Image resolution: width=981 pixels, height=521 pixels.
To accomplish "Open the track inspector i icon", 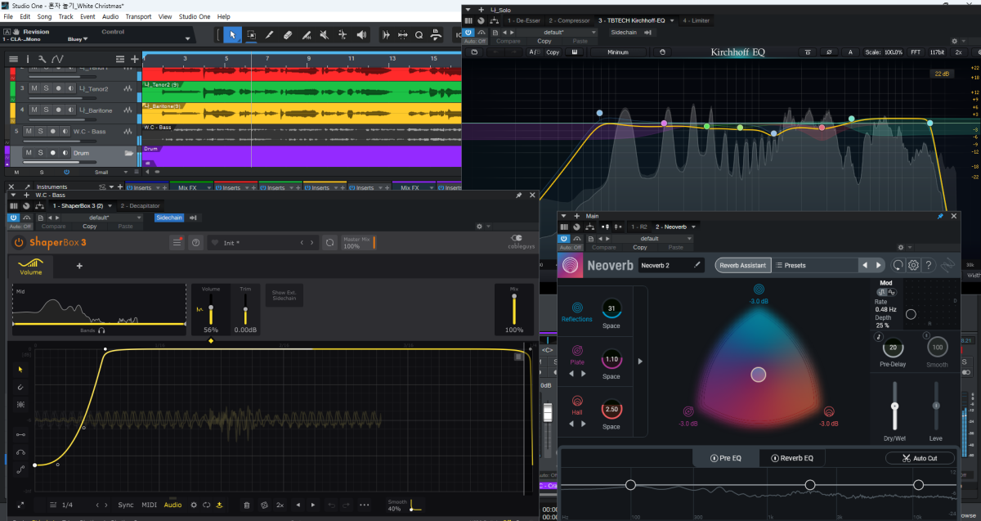I will coord(28,59).
